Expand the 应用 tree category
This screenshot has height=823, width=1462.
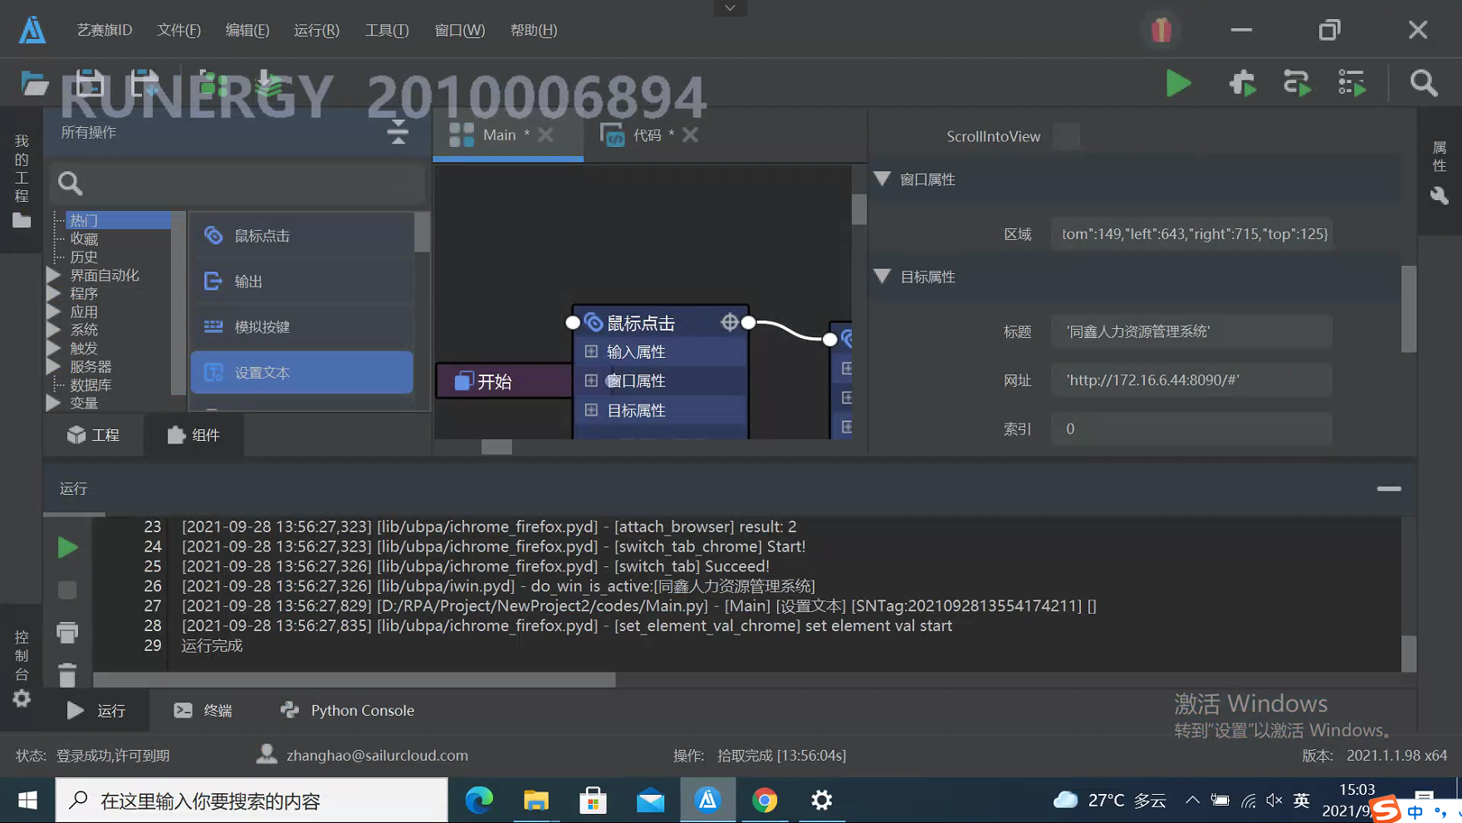point(54,311)
